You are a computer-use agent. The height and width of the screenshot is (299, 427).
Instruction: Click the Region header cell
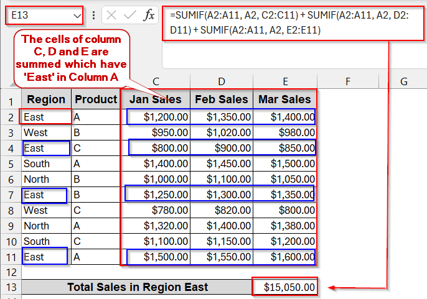pyautogui.click(x=46, y=99)
